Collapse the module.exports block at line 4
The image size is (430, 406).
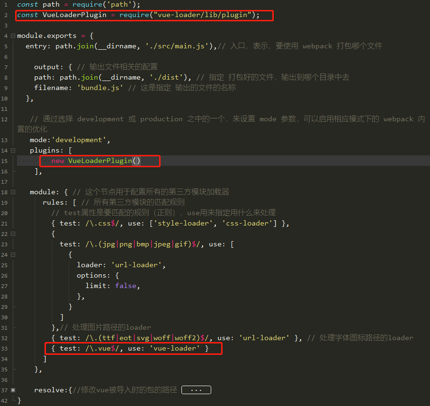pyautogui.click(x=13, y=36)
